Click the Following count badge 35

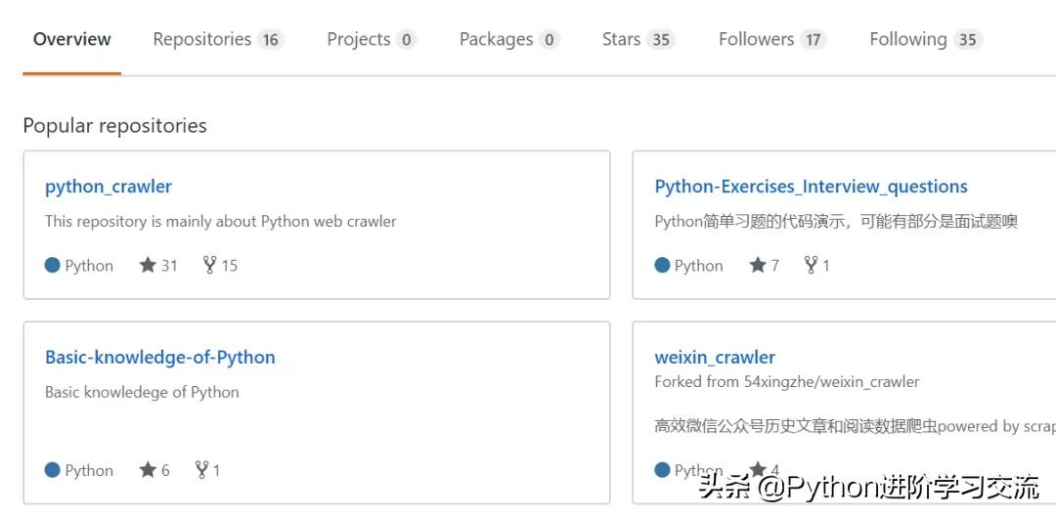pos(968,40)
